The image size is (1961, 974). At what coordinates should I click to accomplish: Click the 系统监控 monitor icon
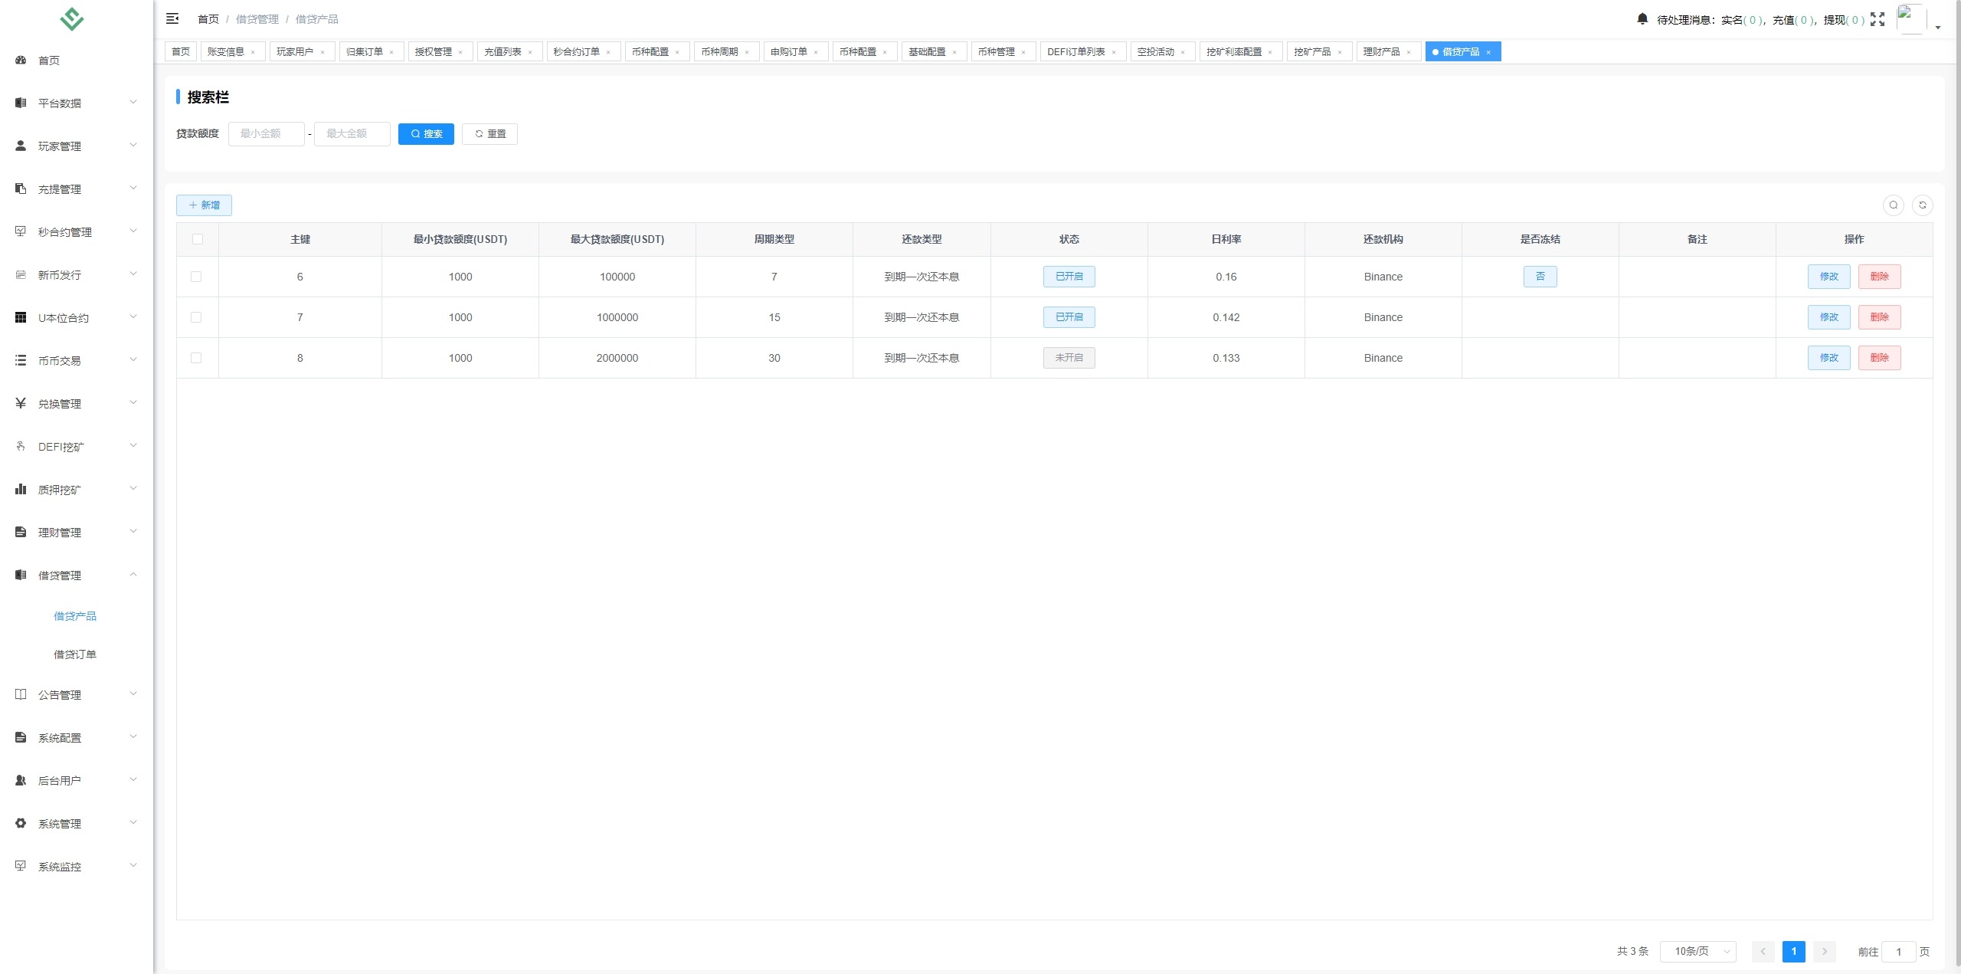[x=21, y=866]
